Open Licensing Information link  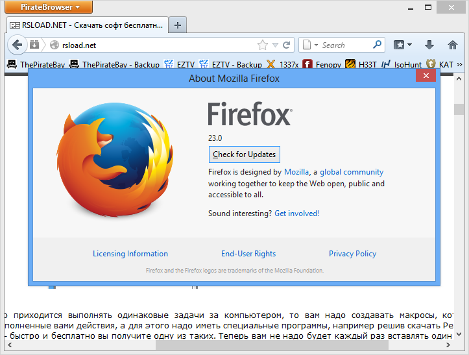coord(130,254)
